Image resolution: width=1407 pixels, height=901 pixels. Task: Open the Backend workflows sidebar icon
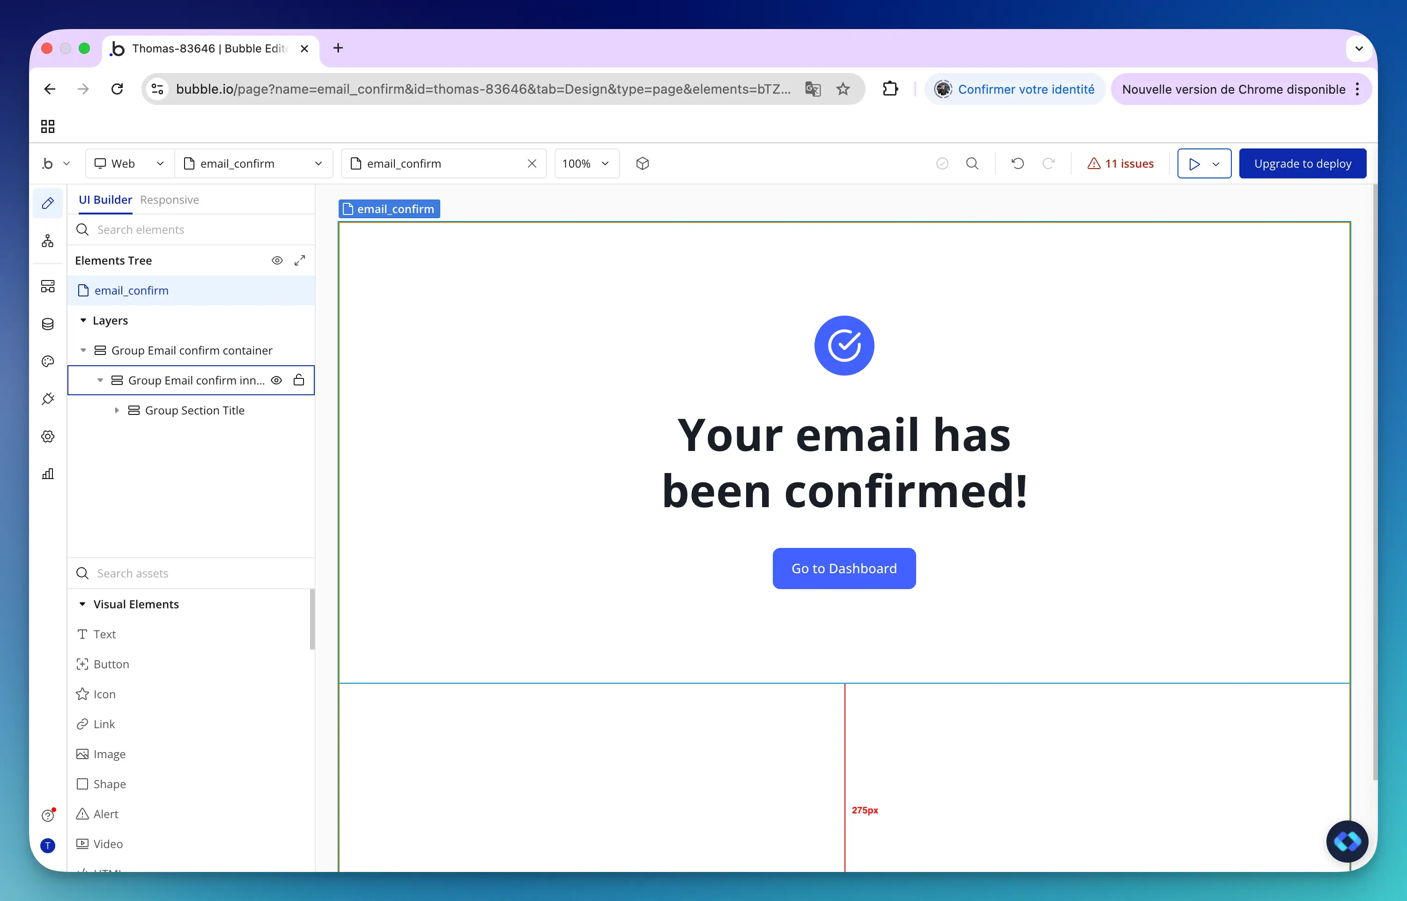(x=48, y=286)
